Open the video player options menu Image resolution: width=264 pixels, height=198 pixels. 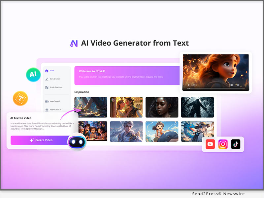[244, 85]
